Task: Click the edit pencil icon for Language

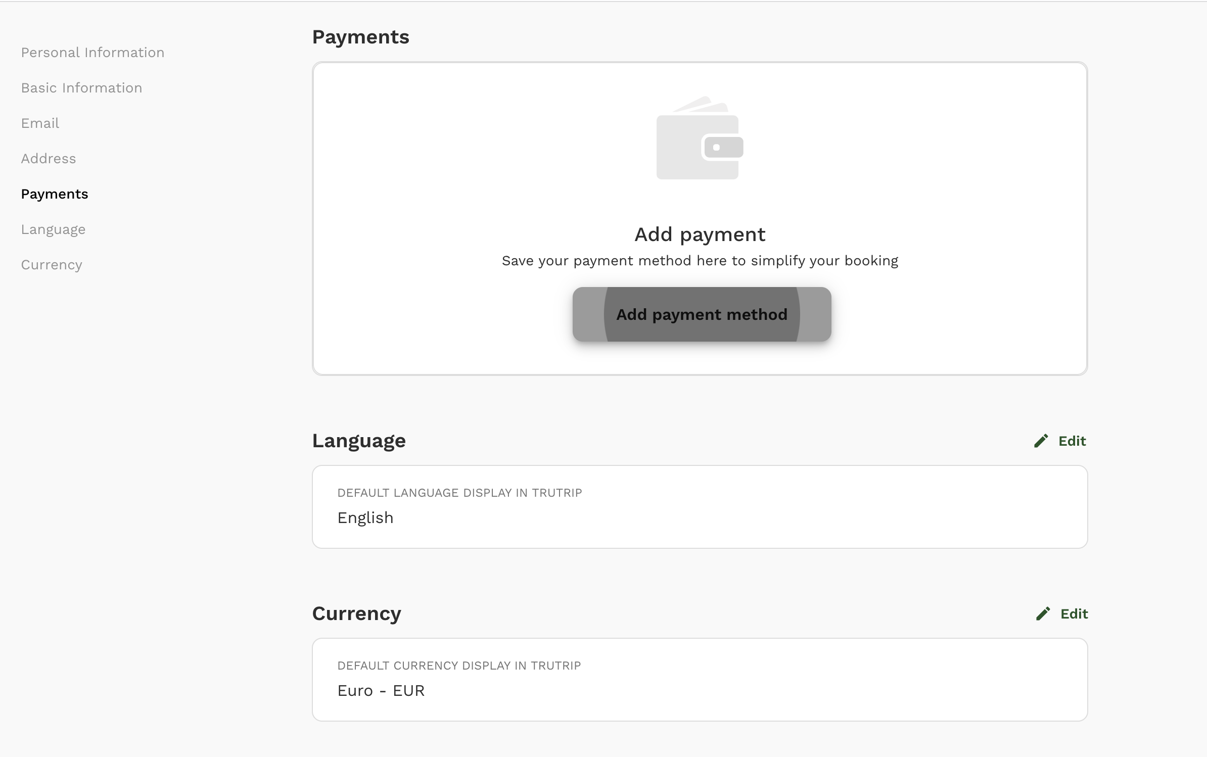Action: pos(1041,440)
